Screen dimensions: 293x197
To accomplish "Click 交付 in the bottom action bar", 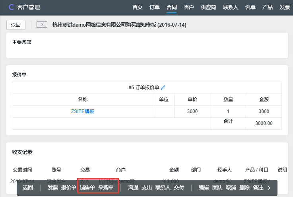I will pyautogui.click(x=179, y=188).
